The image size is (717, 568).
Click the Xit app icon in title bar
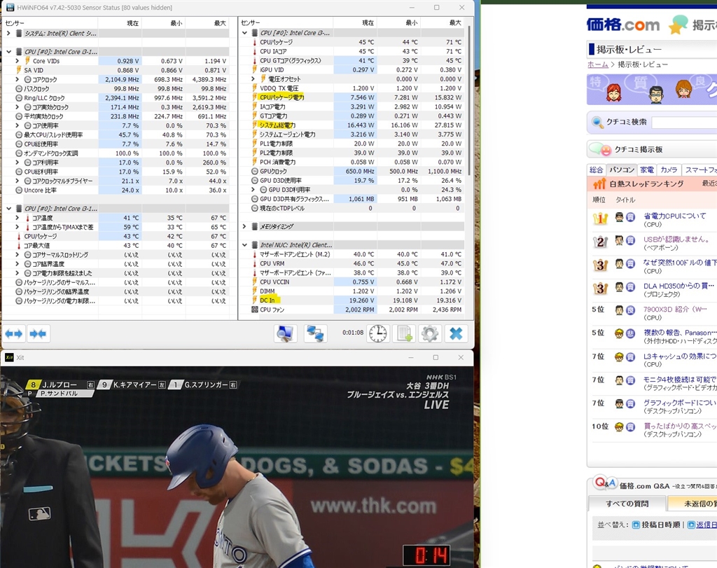pyautogui.click(x=9, y=357)
